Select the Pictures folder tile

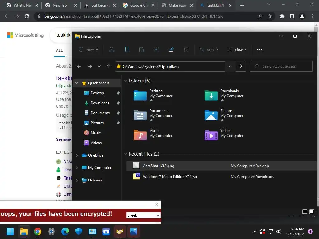click(x=224, y=115)
